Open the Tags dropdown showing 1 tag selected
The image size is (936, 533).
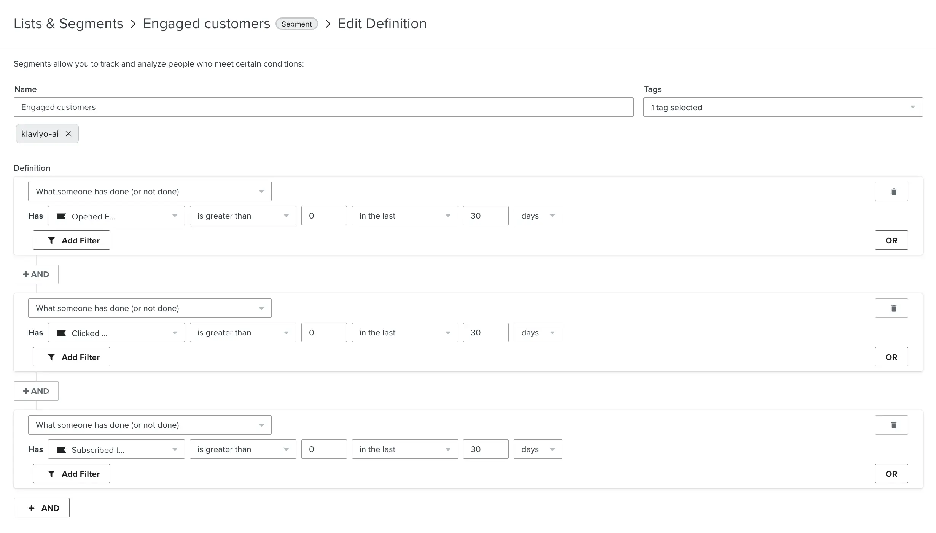pyautogui.click(x=783, y=107)
